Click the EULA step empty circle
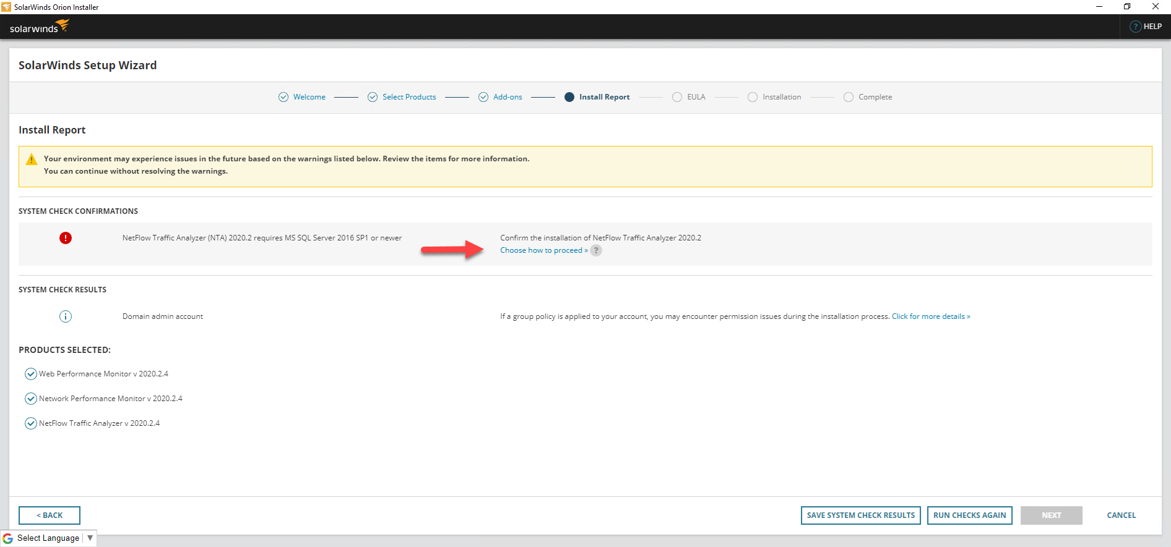 tap(677, 97)
